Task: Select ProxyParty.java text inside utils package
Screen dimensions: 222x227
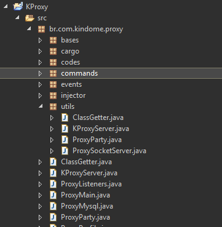Action: click(x=97, y=140)
